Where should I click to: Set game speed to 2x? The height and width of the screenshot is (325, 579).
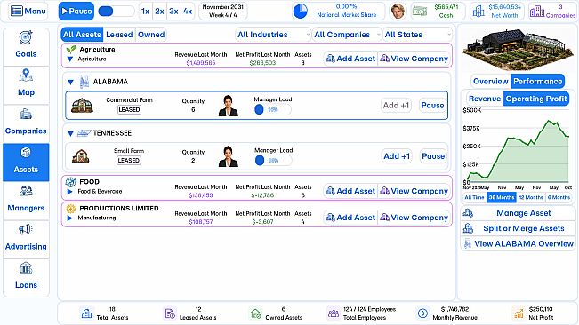pyautogui.click(x=159, y=12)
